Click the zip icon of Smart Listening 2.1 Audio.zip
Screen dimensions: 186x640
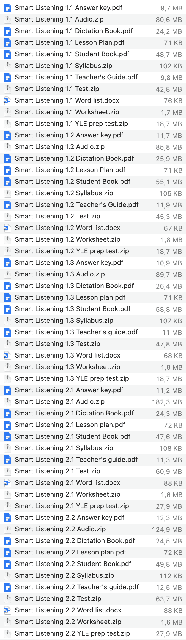click(x=8, y=402)
